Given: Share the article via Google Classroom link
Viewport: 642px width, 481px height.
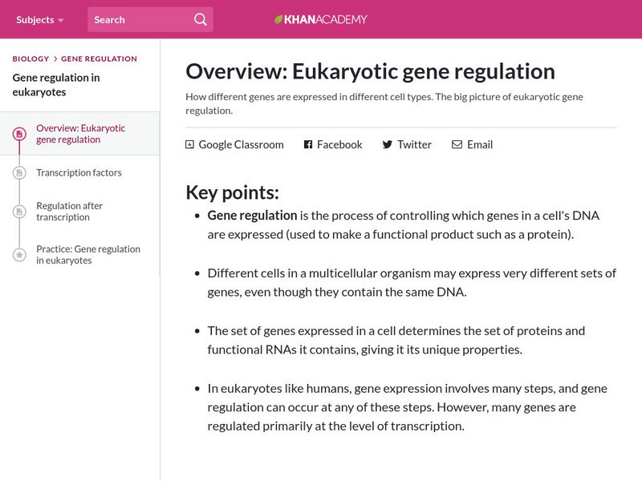Looking at the screenshot, I should pos(241,145).
